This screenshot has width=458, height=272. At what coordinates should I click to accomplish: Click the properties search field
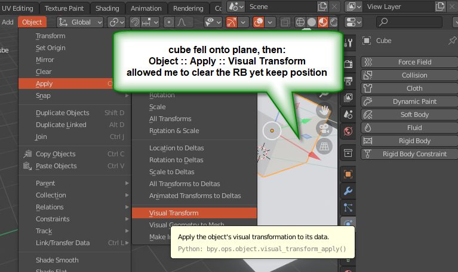coord(409,22)
